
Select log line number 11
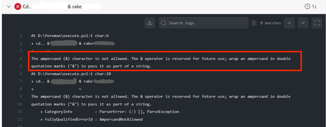pyautogui.click(x=20, y=112)
